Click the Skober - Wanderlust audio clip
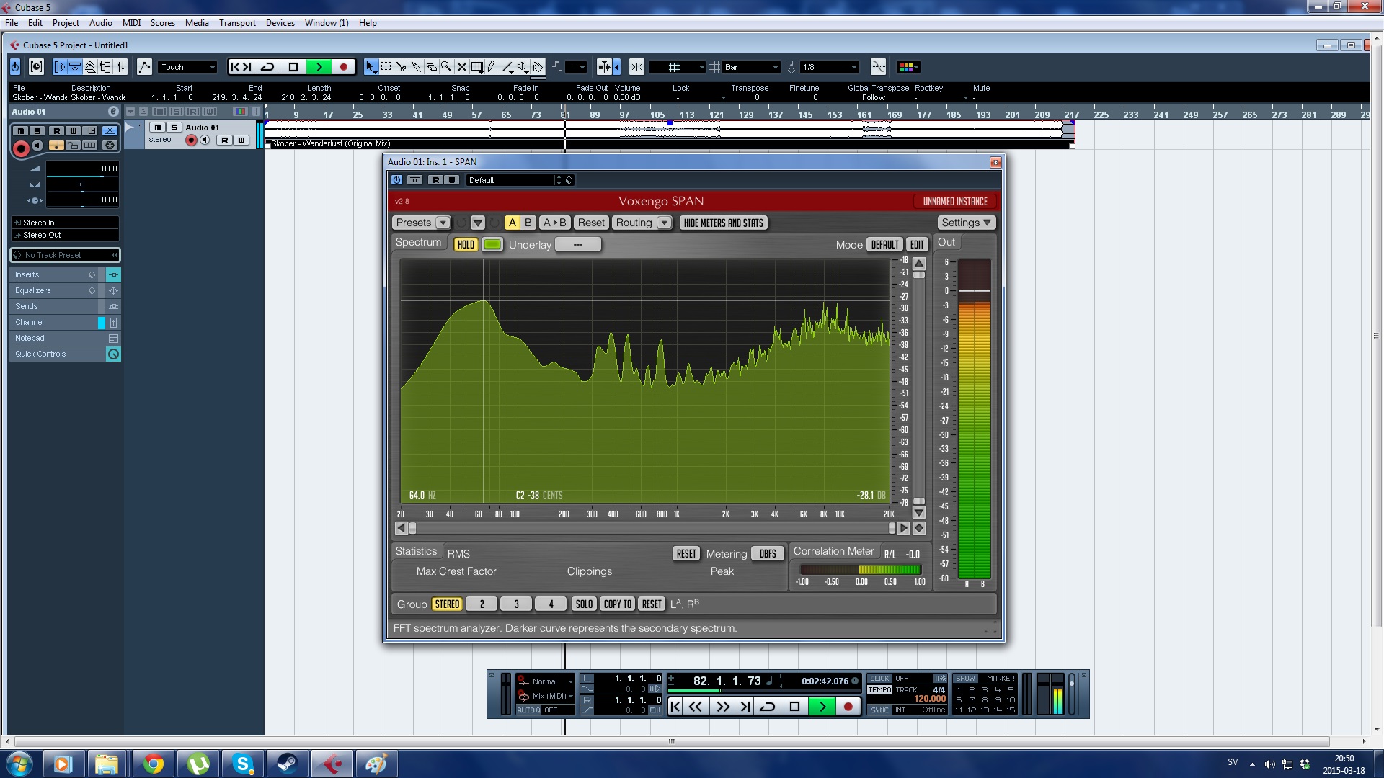Screen dimensions: 1384x778 pyautogui.click(x=669, y=135)
